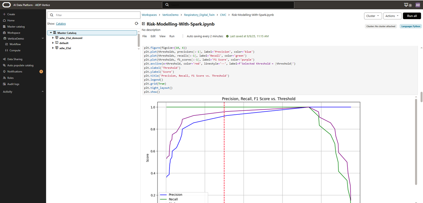Open the Cluster dropdown
This screenshot has width=423, height=203.
[373, 16]
